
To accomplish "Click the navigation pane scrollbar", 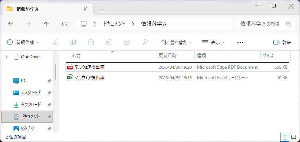I will [x=56, y=72].
